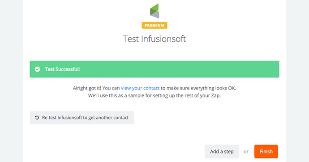Click the yellow PREMIUM badge
The width and height of the screenshot is (309, 162).
[154, 26]
